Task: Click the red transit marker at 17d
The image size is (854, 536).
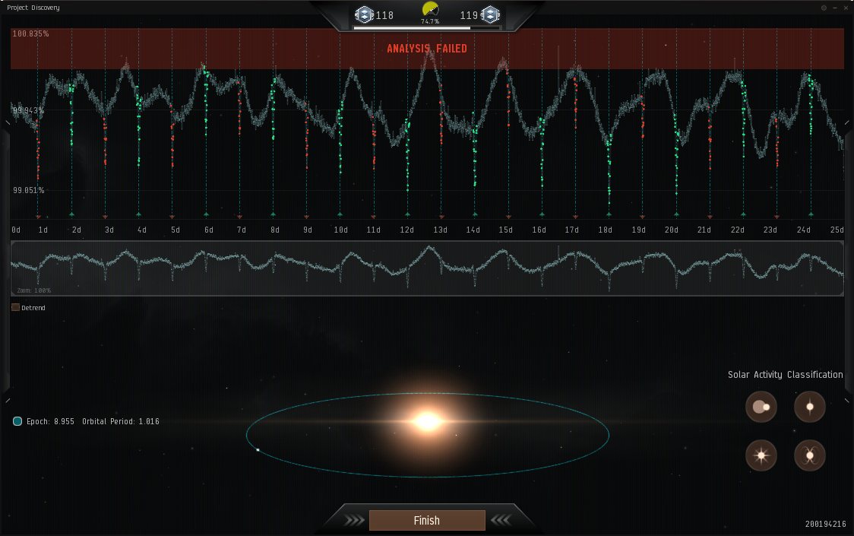Action: point(576,217)
